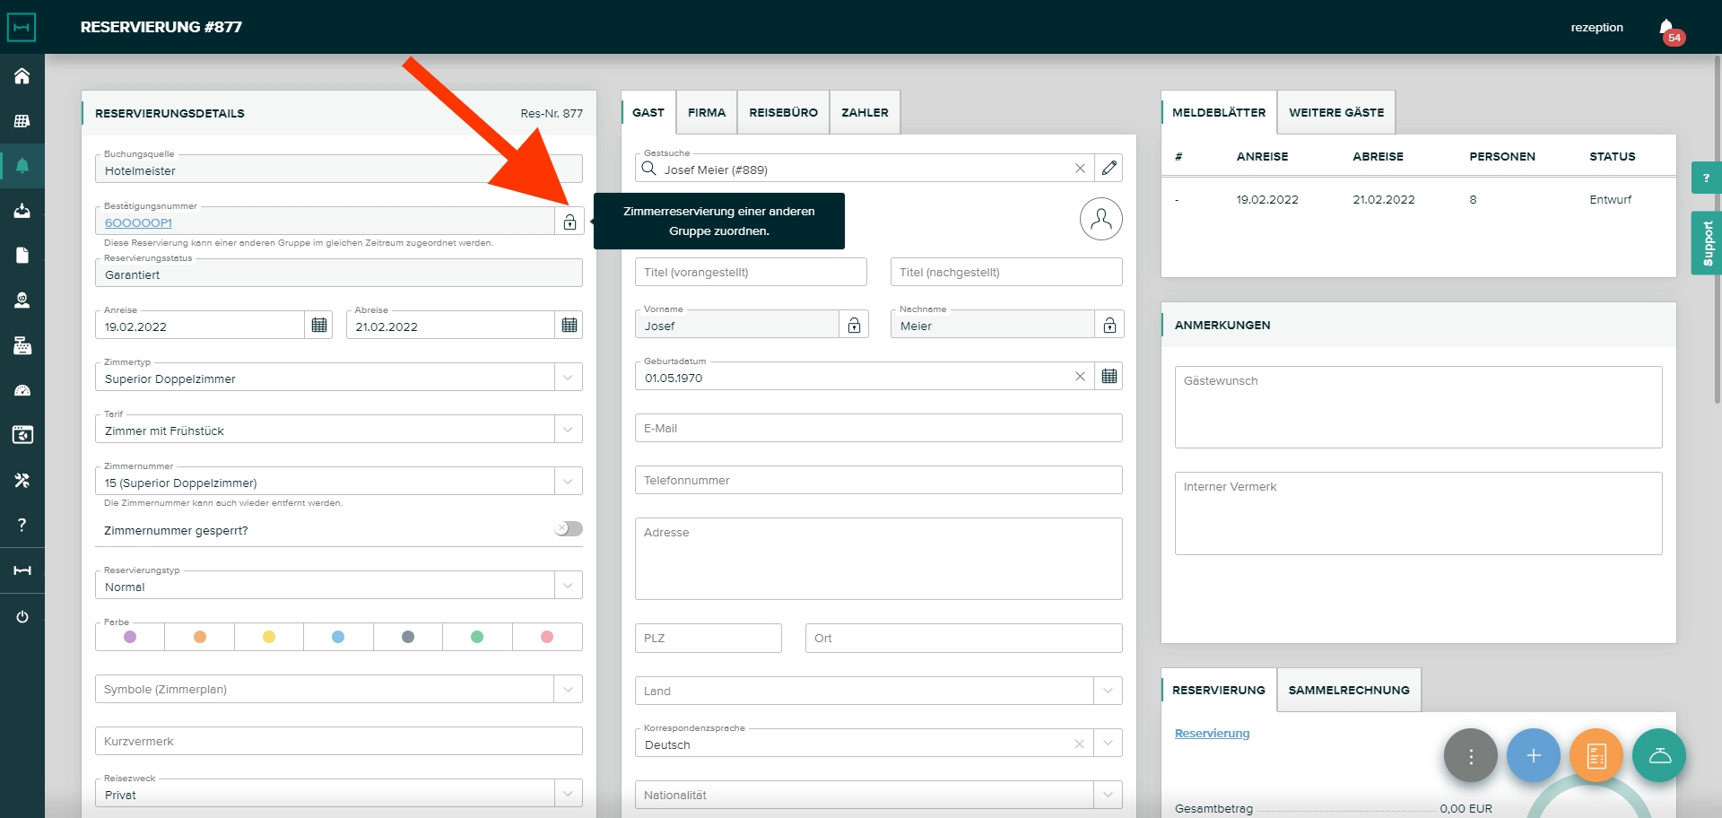Toggle the lock on Nachname field
The height and width of the screenshot is (818, 1722).
click(1109, 326)
